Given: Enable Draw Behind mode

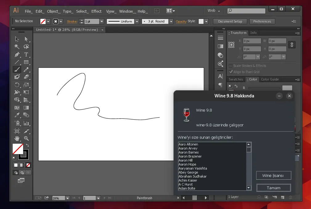Looking at the screenshot, I should click(22, 173).
